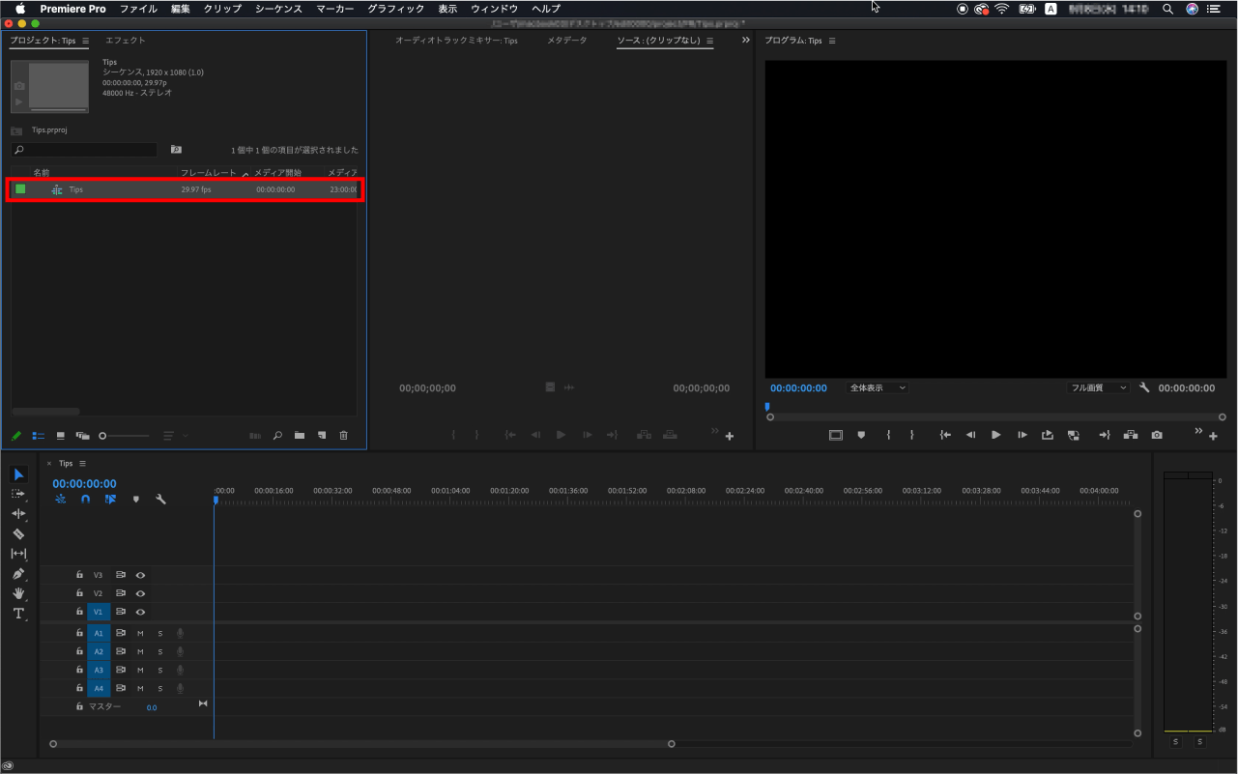This screenshot has height=774, width=1238.
Task: Toggle V2 track output eye
Action: [140, 593]
